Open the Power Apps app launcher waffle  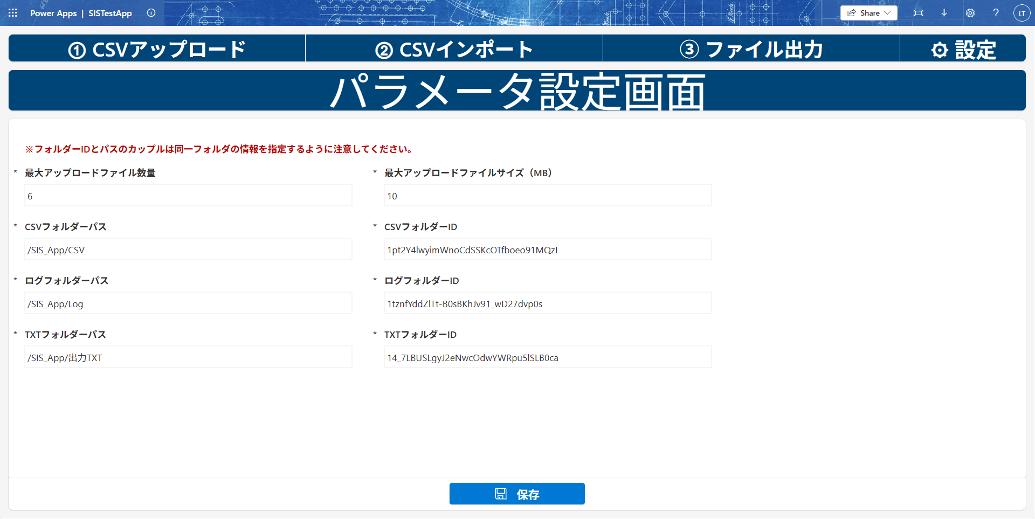[x=13, y=13]
